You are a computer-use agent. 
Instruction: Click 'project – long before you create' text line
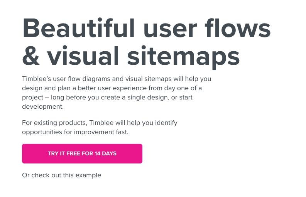pyautogui.click(x=72, y=97)
